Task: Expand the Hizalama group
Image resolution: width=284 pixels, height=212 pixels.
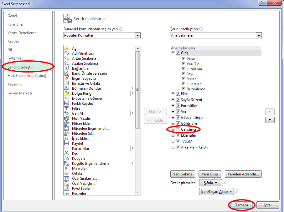Action: (184, 69)
